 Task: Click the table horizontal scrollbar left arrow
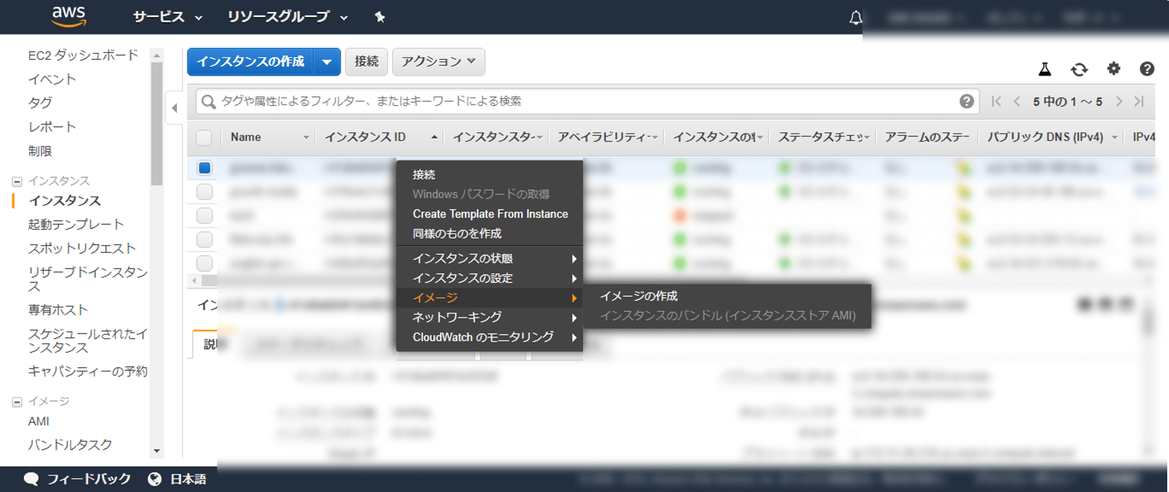[x=194, y=281]
